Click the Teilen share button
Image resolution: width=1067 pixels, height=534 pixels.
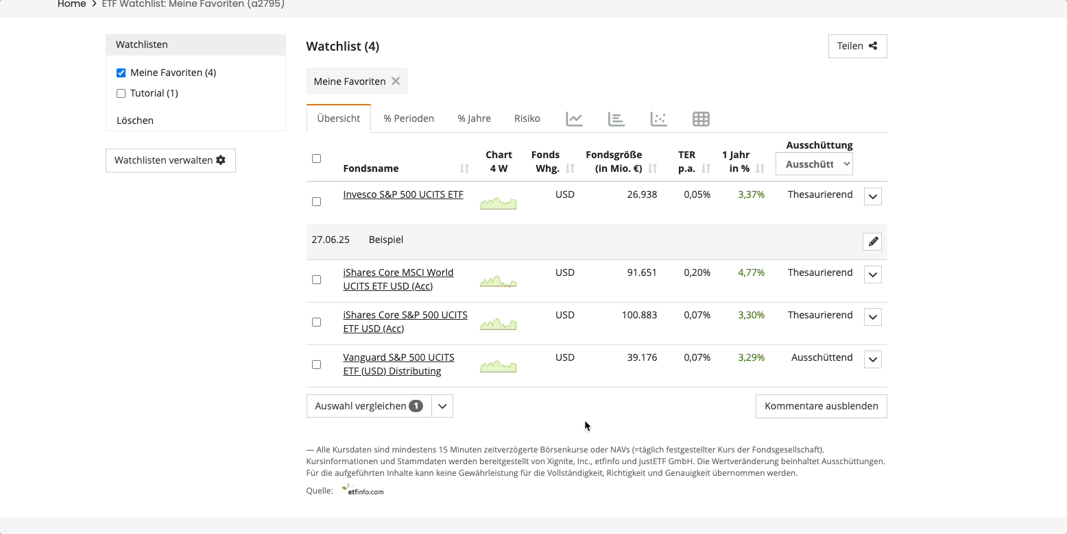857,46
